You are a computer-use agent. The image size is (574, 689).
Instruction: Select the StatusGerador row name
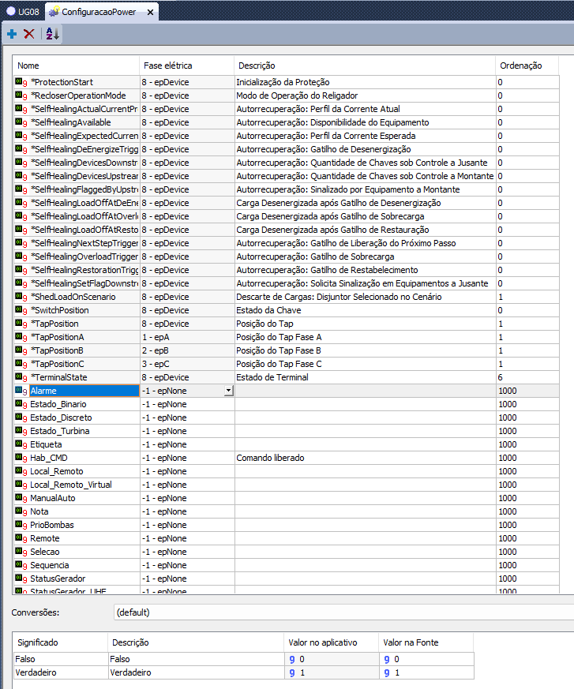[58, 579]
